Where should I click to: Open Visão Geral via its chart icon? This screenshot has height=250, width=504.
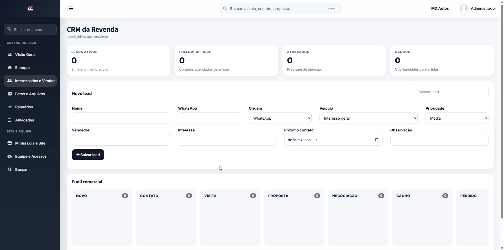point(10,55)
